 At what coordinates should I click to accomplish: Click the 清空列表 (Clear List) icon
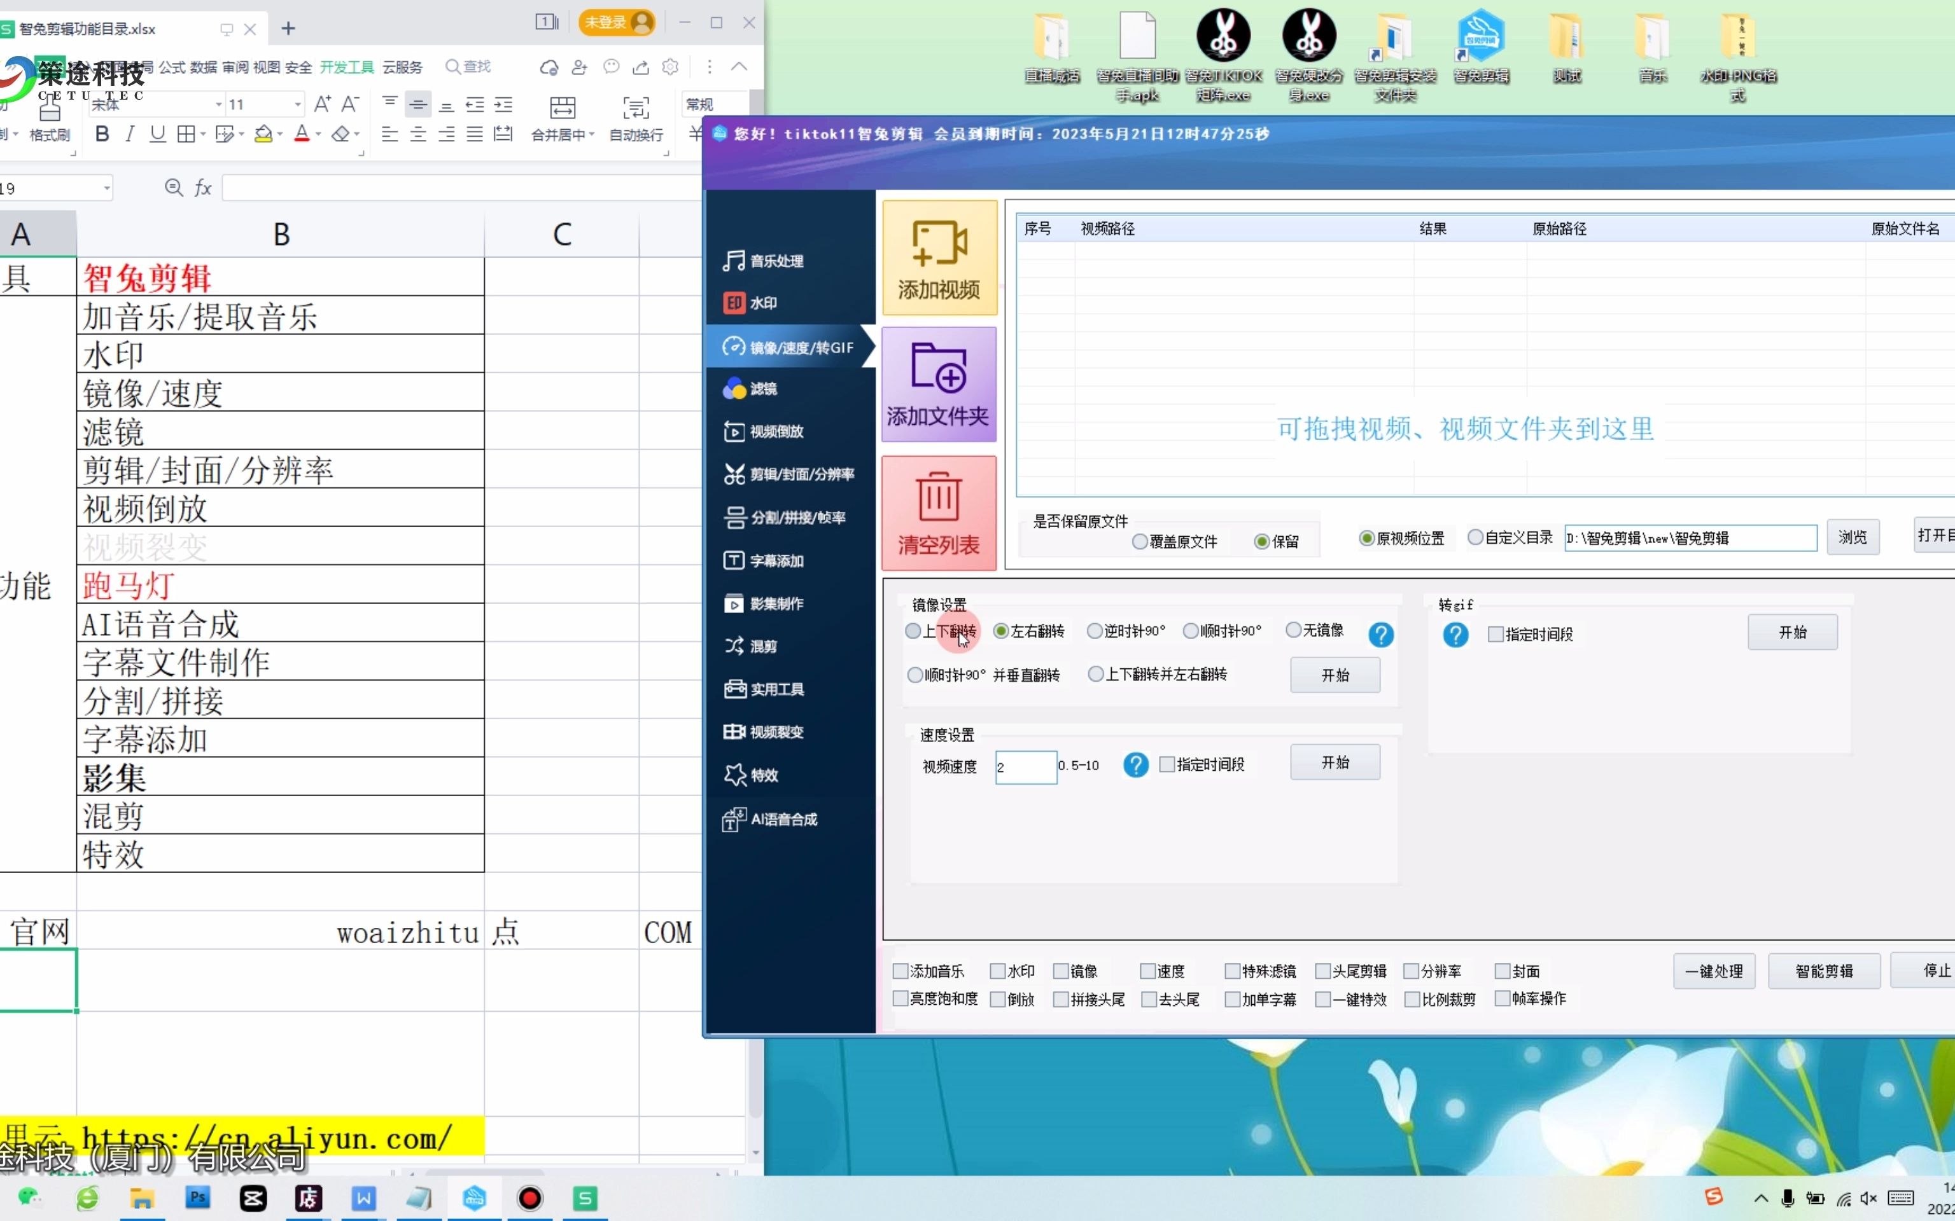pyautogui.click(x=937, y=511)
